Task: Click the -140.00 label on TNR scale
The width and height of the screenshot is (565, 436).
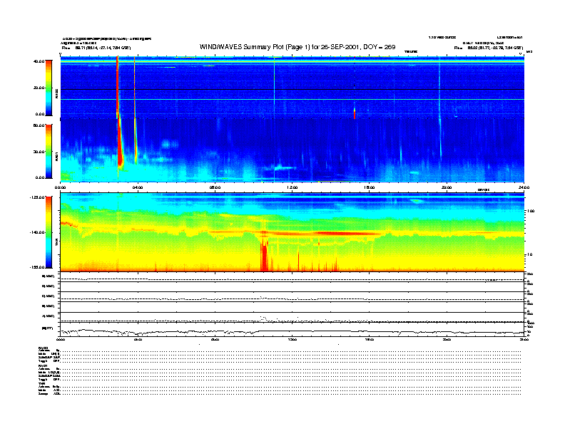Action: (36, 232)
